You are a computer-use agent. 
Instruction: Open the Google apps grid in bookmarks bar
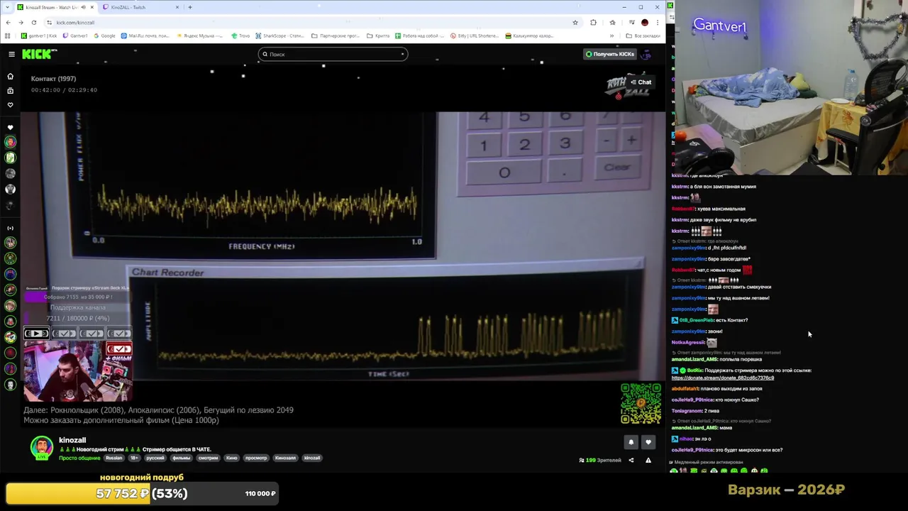click(7, 35)
